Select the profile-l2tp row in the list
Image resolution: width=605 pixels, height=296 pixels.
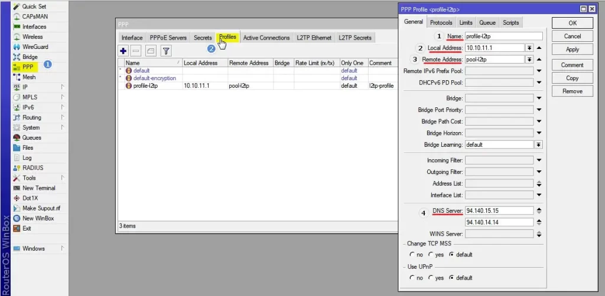point(258,86)
